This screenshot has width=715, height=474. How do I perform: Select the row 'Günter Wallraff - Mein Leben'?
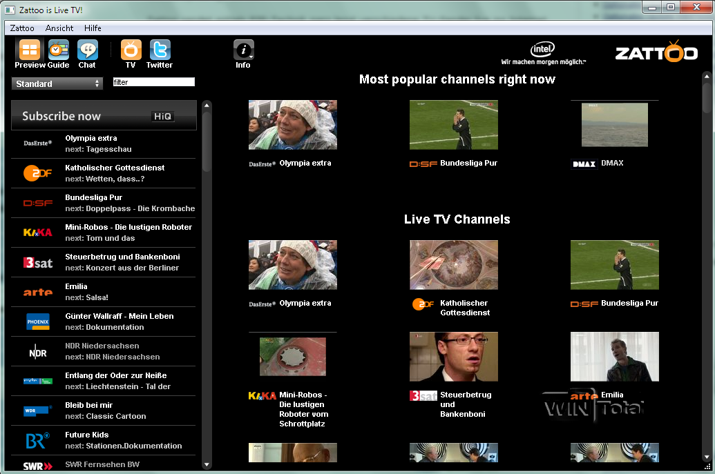(104, 322)
